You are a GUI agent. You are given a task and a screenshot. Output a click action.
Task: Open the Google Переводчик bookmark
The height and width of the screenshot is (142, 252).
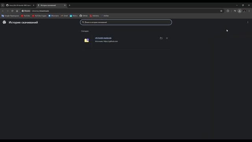tap(10, 16)
